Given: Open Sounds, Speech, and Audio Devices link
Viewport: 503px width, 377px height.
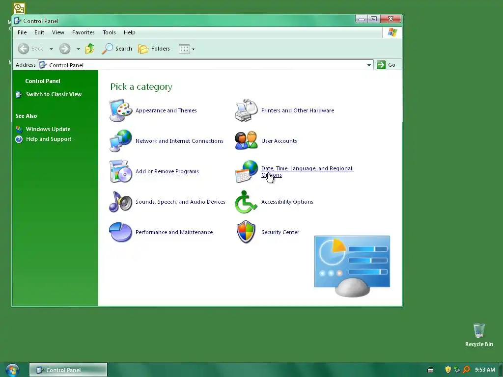Looking at the screenshot, I should 180,202.
